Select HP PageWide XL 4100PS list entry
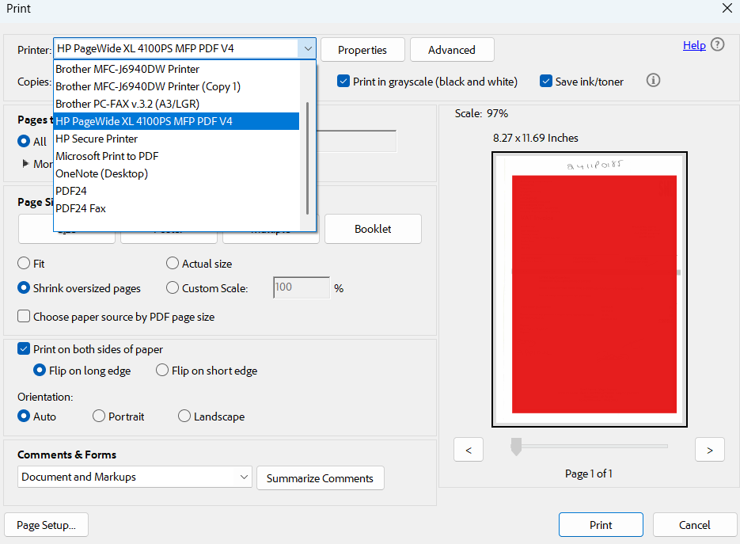This screenshot has height=544, width=740. (x=176, y=121)
